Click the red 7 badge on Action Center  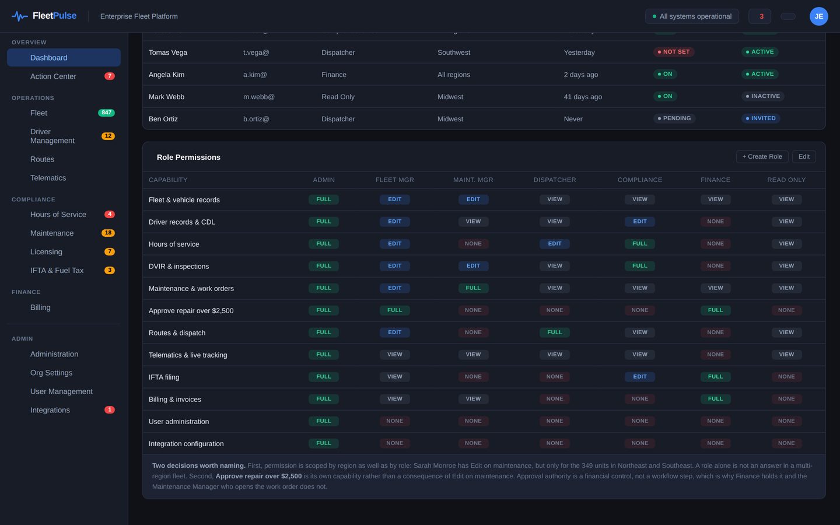tap(109, 76)
